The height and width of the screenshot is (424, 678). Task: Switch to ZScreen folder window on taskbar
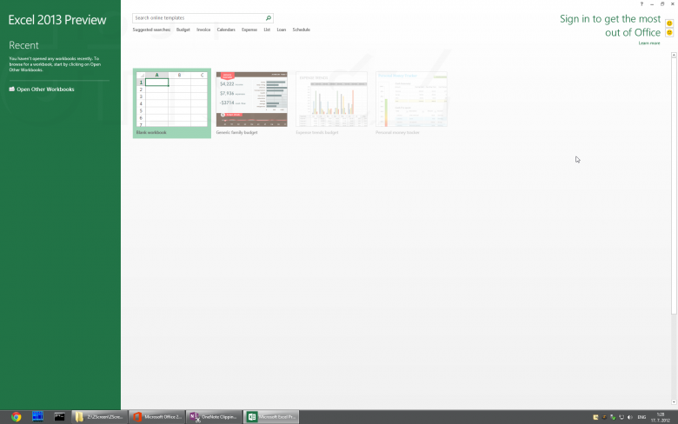click(x=99, y=417)
